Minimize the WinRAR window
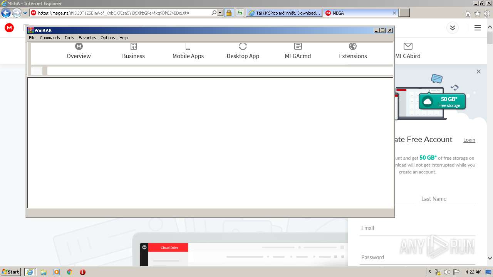Viewport: 493px width, 277px height. point(376,30)
